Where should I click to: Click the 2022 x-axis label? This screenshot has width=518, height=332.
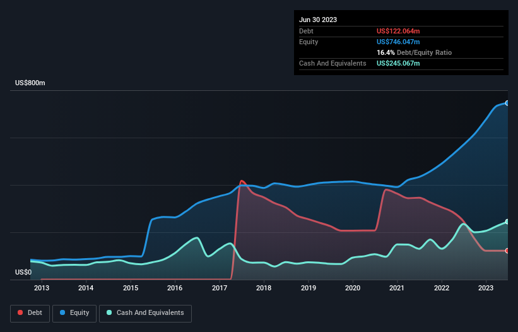(x=442, y=288)
